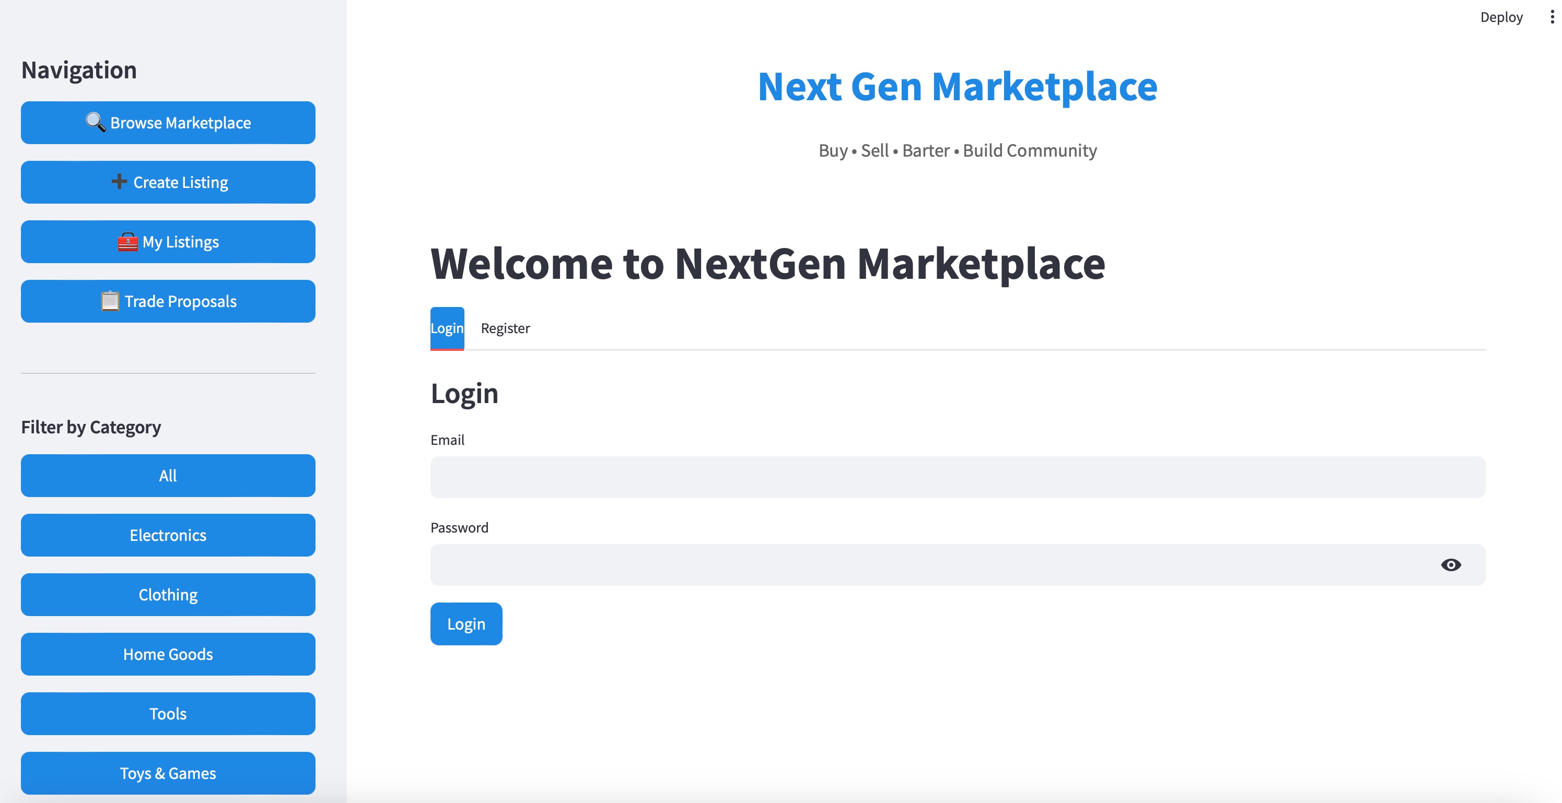Screen dimensions: 1562x803
Task: Click the plus icon on Create Listing
Action: 119,181
